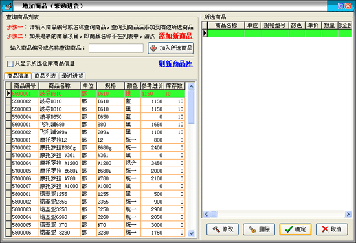Toggle 只显示所选仓库商品信息 checkbox
The width and height of the screenshot is (356, 243).
(10, 64)
